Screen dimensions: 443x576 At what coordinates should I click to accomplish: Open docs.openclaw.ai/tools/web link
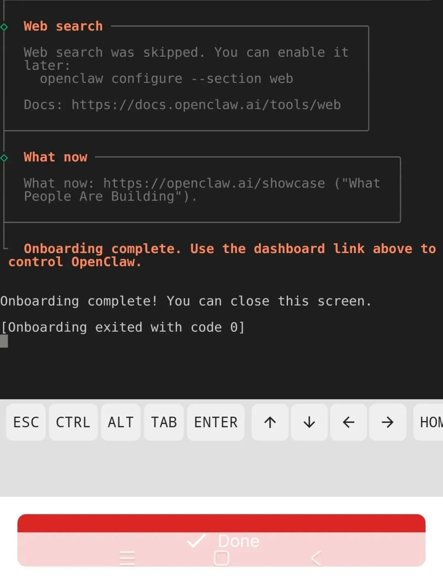coord(206,105)
